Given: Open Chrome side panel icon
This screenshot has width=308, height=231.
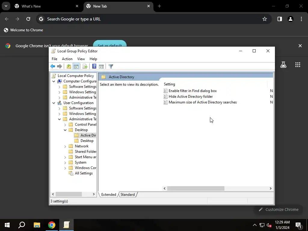Looking at the screenshot, I should coord(279,19).
